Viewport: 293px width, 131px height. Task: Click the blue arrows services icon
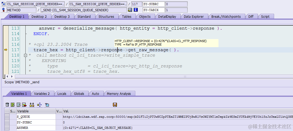[x=39, y=105]
